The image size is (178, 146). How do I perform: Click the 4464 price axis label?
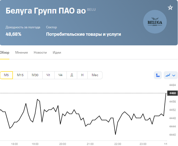173,85
